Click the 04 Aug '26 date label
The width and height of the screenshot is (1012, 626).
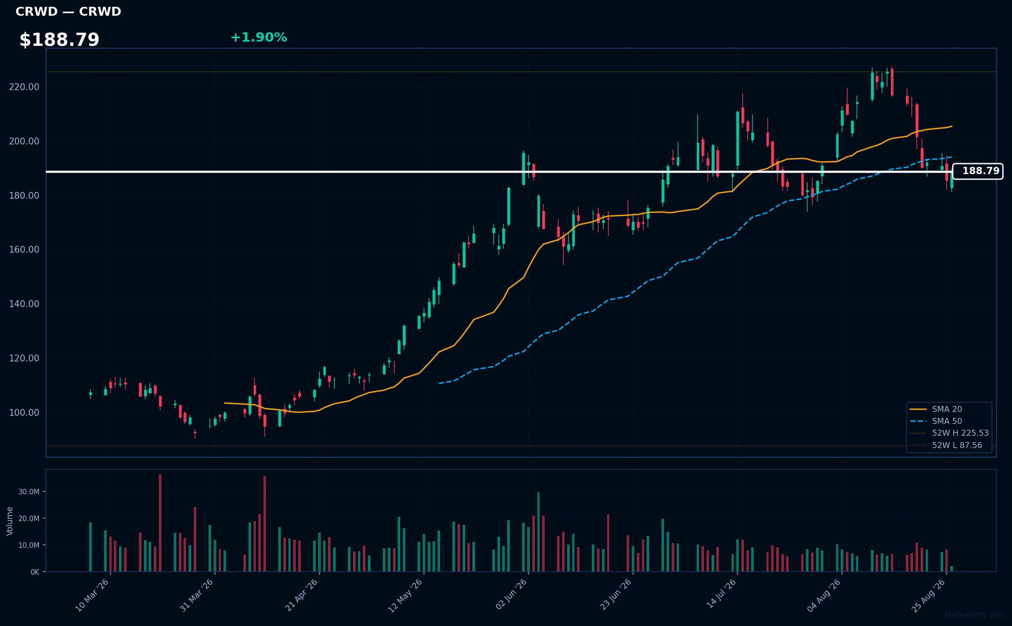(x=824, y=595)
